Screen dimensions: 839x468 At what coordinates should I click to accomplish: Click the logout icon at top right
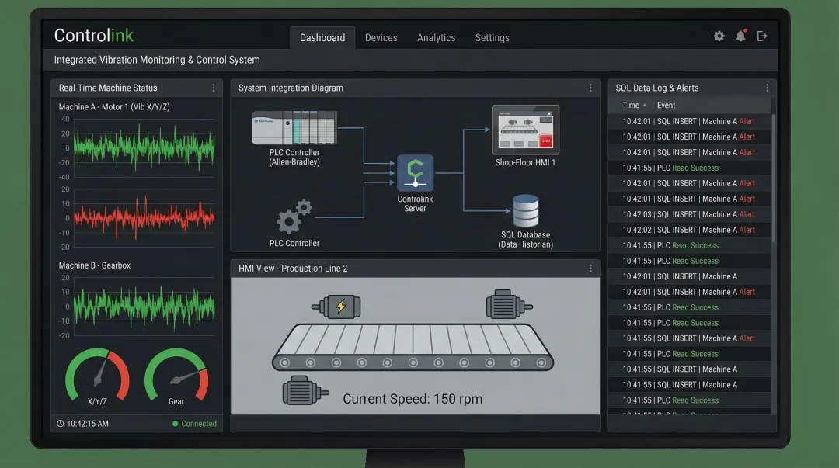coord(762,36)
